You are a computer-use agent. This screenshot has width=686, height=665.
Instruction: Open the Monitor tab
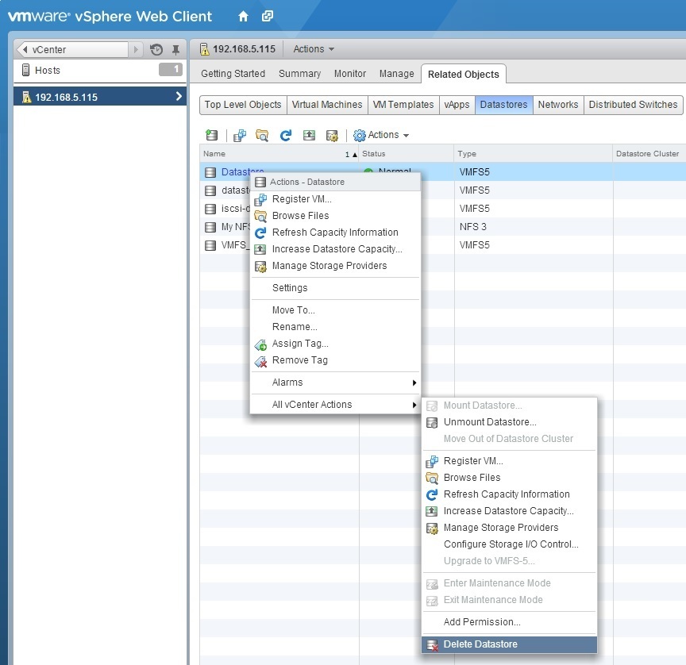(x=349, y=74)
